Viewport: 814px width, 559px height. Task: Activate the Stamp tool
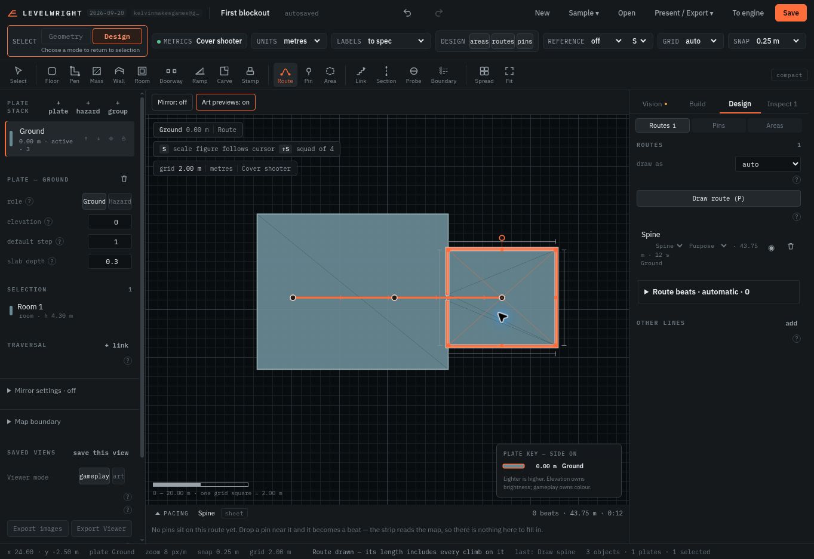point(250,75)
